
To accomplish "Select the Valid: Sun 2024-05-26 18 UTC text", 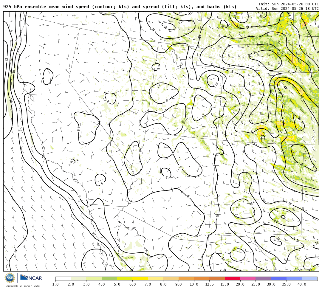I will pyautogui.click(x=287, y=8).
